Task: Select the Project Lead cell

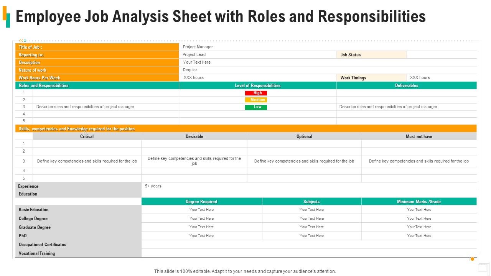Action: click(258, 55)
